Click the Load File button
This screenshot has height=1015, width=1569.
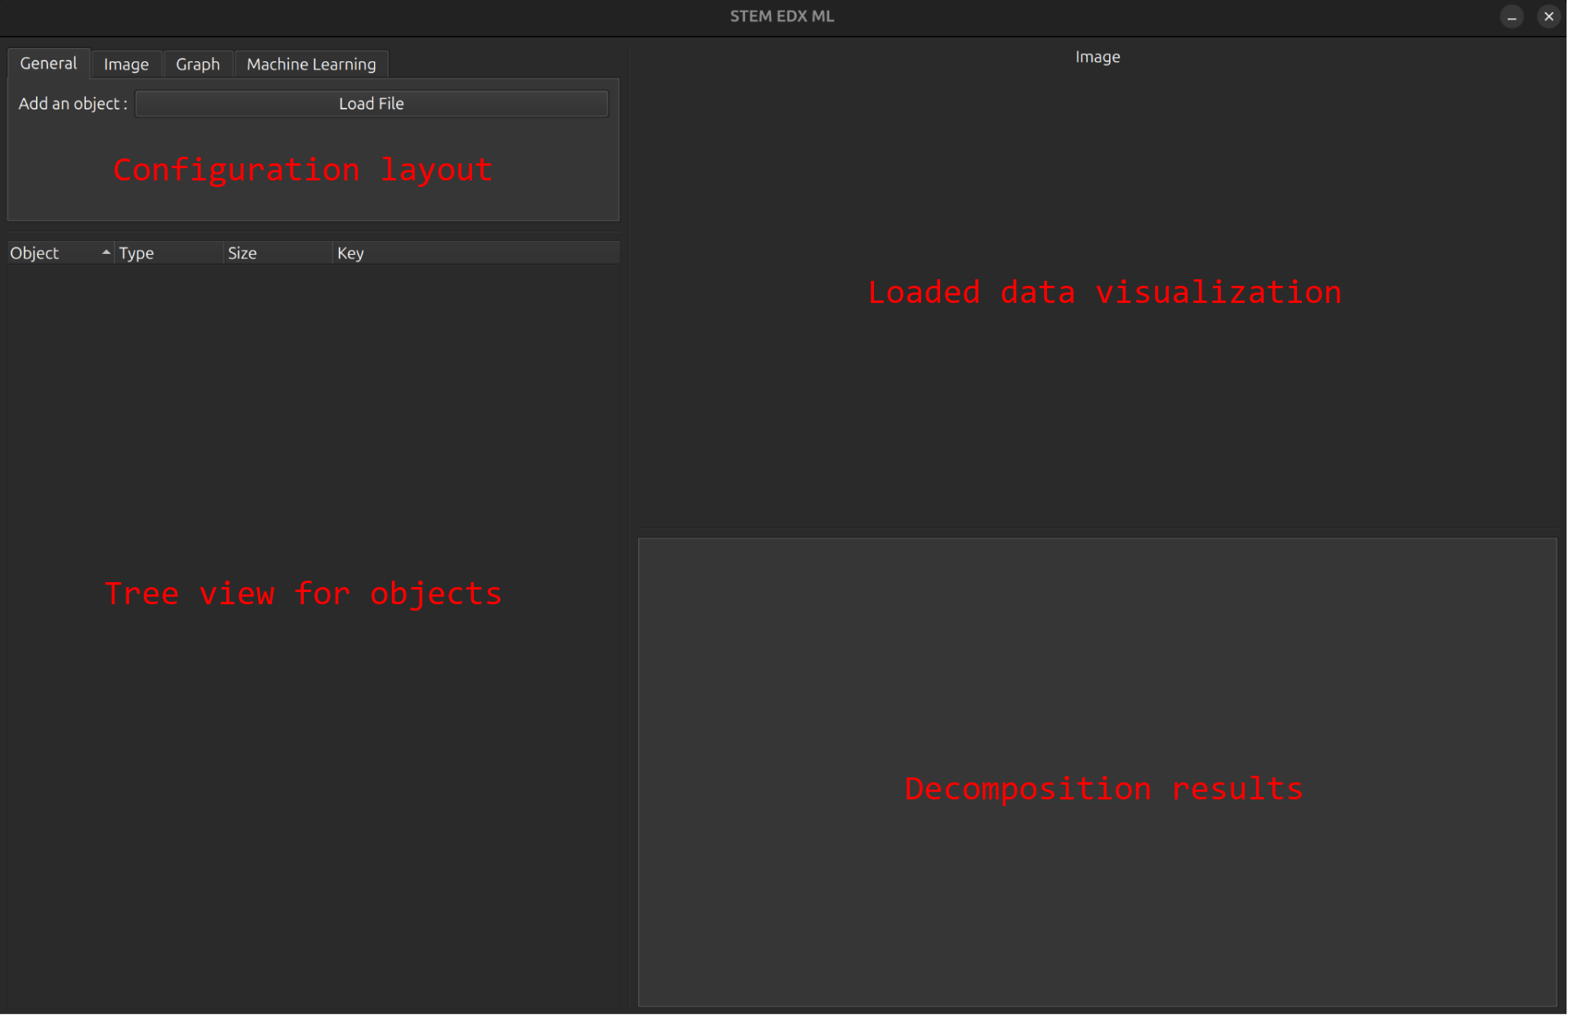tap(372, 104)
